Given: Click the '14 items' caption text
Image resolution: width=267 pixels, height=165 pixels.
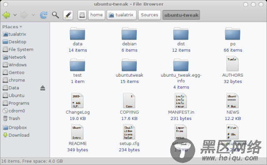Looking at the screenshot, I should (78, 50).
